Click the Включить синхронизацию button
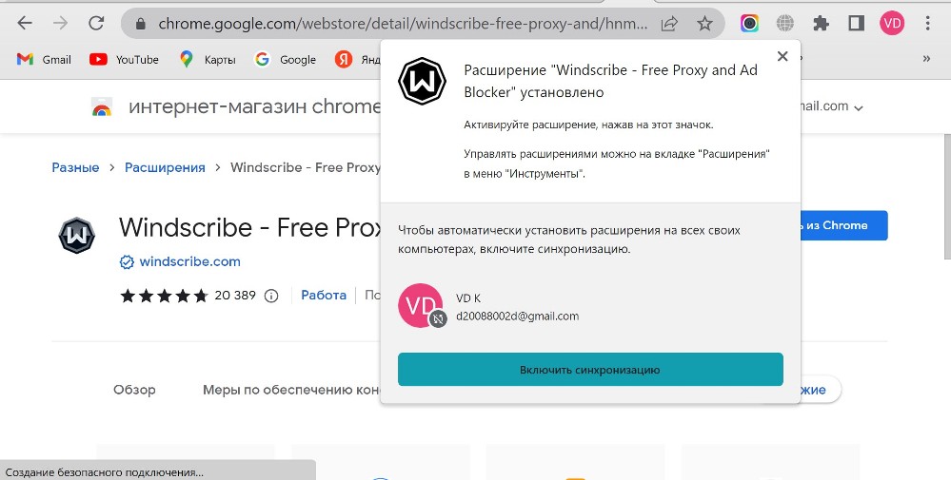The image size is (951, 480). (x=590, y=369)
